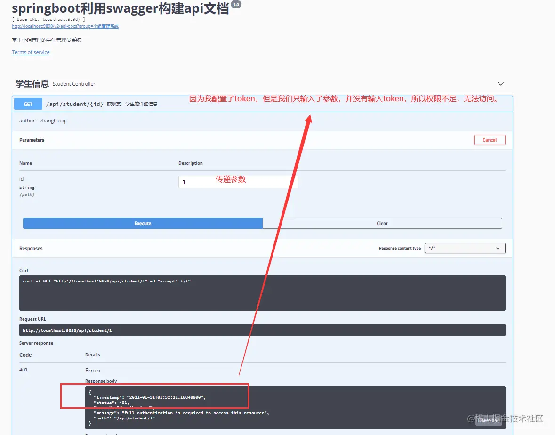Click the Download button in response body
The height and width of the screenshot is (435, 555).
489,420
